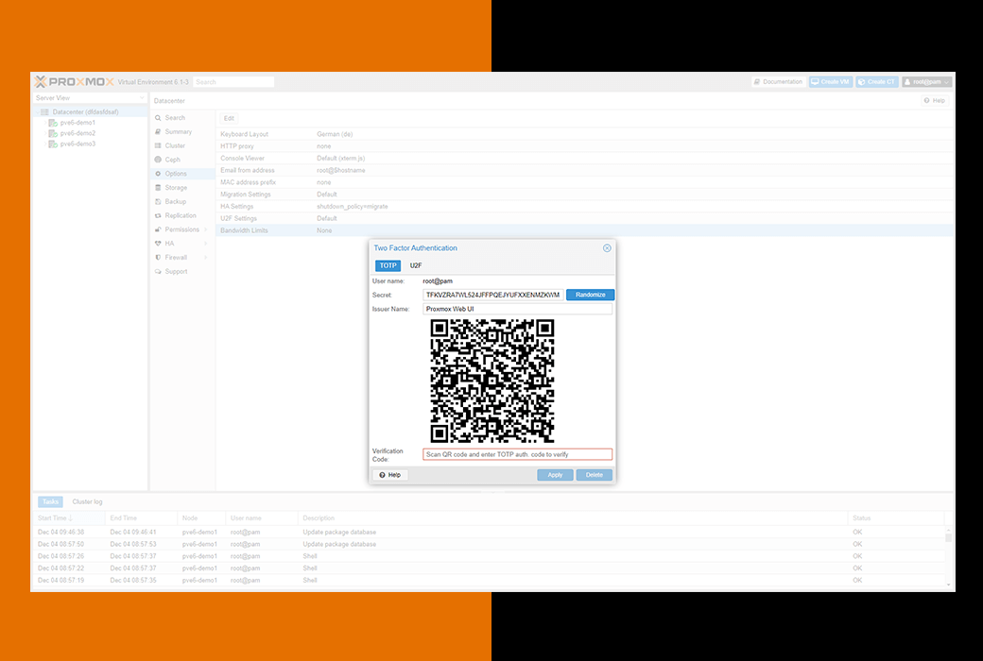Screen dimensions: 983x661
Task: Open the Summary menu item icon
Action: pos(158,131)
